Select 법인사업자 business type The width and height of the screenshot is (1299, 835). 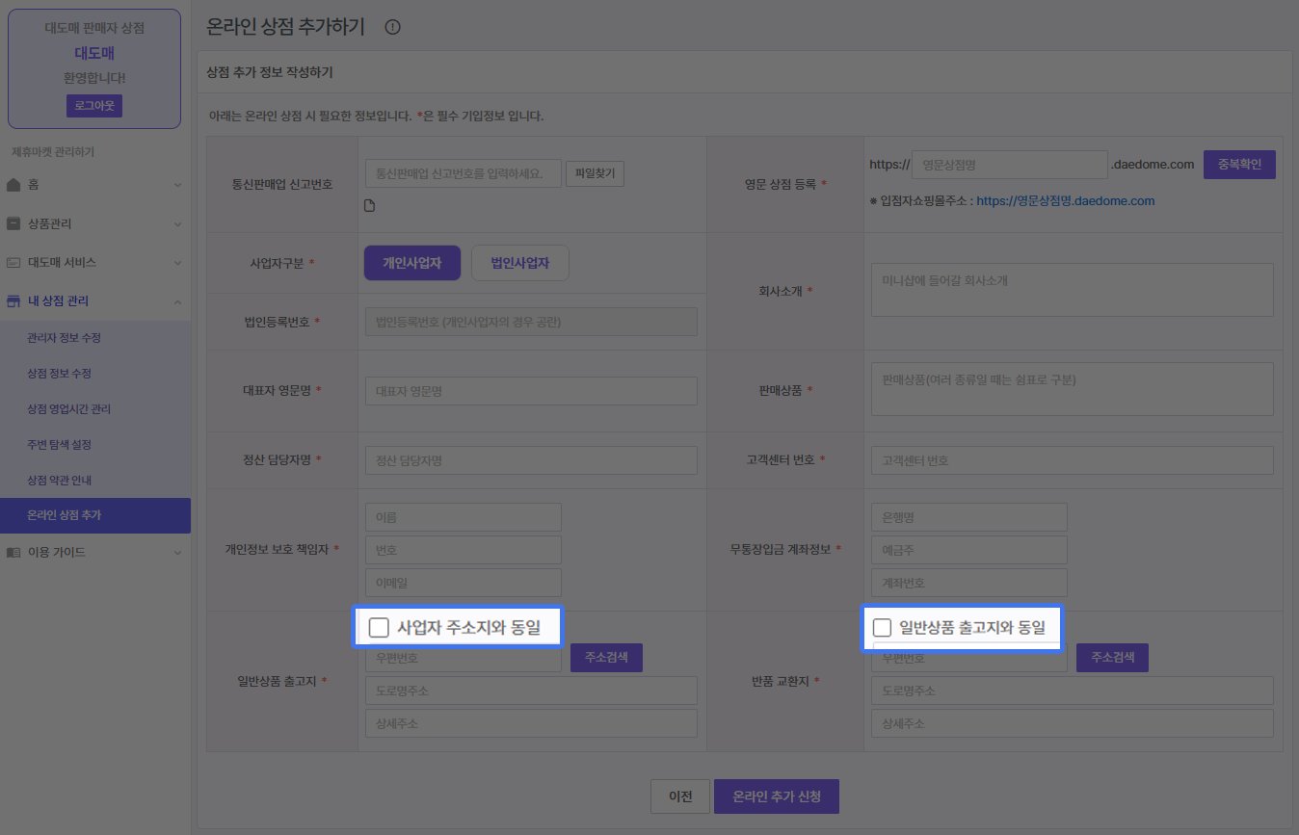point(519,263)
